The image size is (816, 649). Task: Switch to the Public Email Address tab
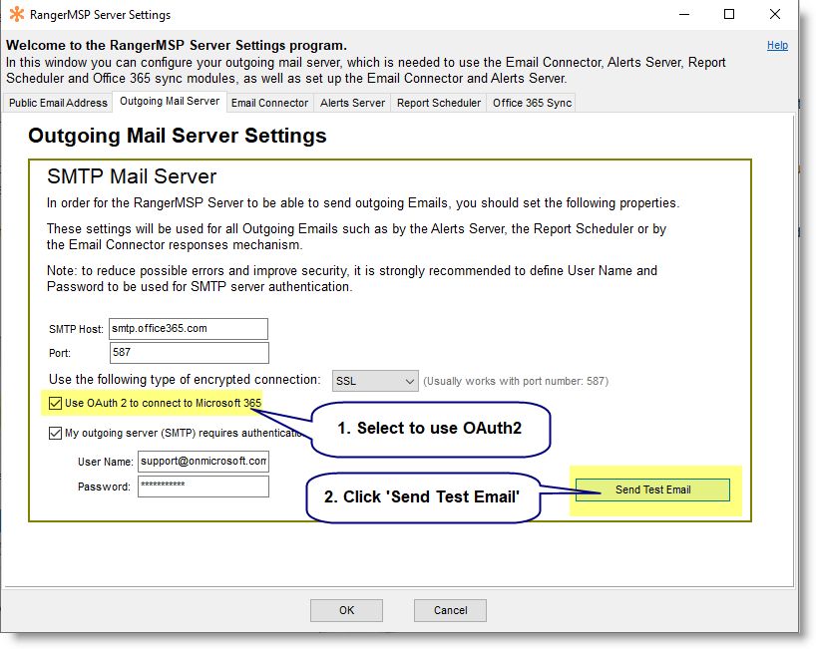click(x=58, y=103)
